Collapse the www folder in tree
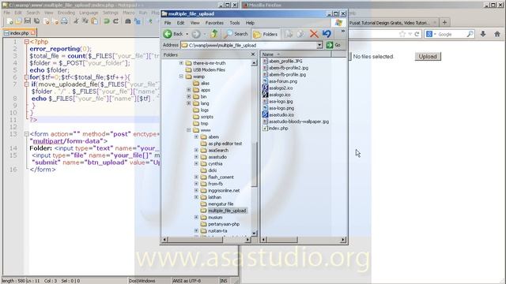The width and height of the screenshot is (506, 284). [x=189, y=130]
